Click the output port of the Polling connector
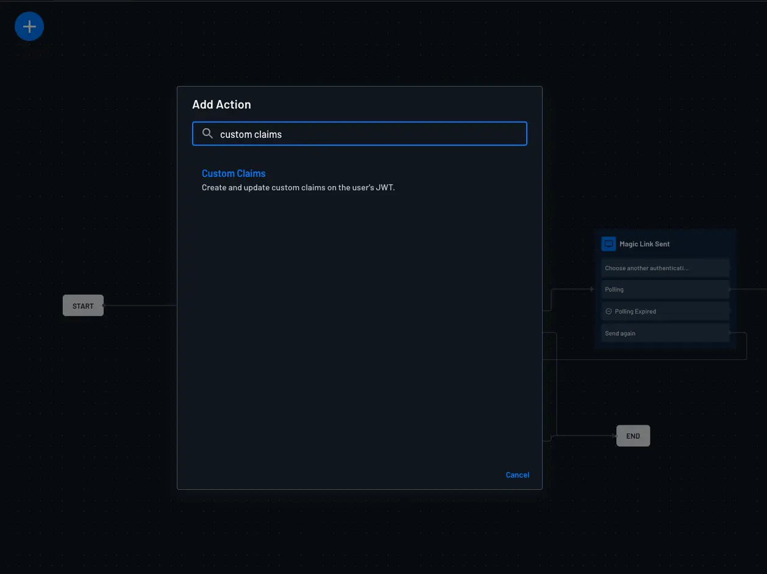767x574 pixels. point(730,289)
